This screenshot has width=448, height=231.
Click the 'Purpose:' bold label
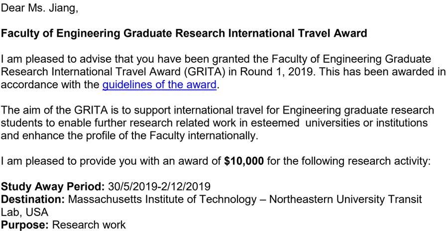(x=25, y=225)
